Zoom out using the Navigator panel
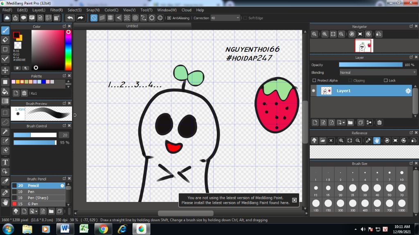 pos(341,34)
